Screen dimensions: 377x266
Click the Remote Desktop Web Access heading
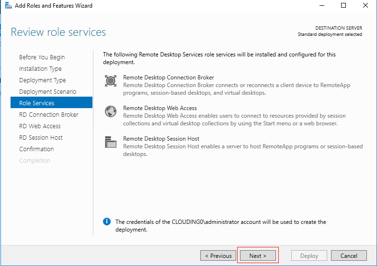tap(160, 108)
